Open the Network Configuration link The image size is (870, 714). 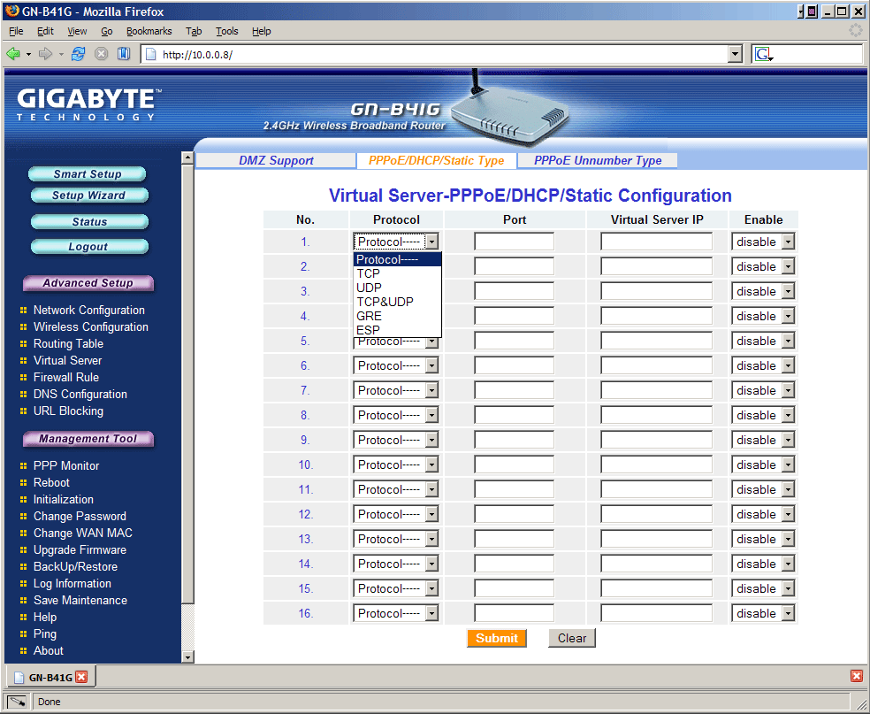tap(88, 310)
